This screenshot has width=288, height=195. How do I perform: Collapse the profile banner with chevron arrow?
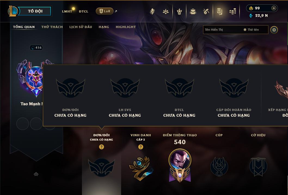(36, 174)
